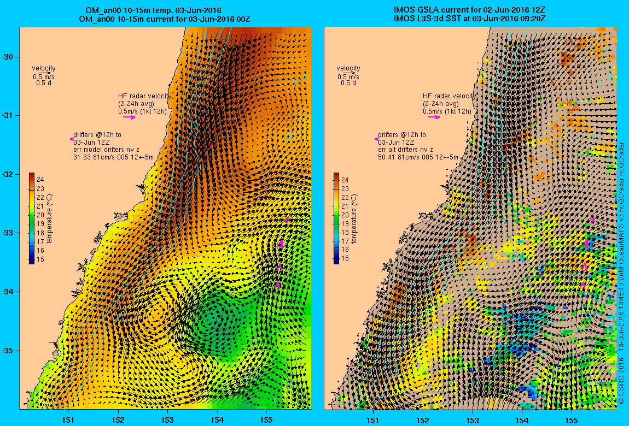Click the 'temperature (°C)' label of IMOS colorbar
Screen dimensions: 629x426
[x=354, y=218]
